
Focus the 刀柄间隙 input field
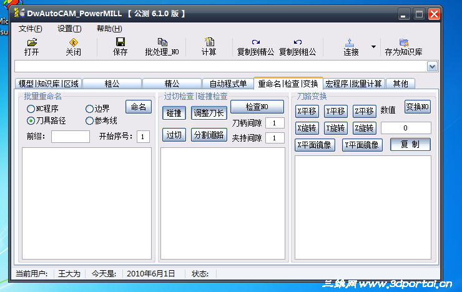[x=275, y=123]
